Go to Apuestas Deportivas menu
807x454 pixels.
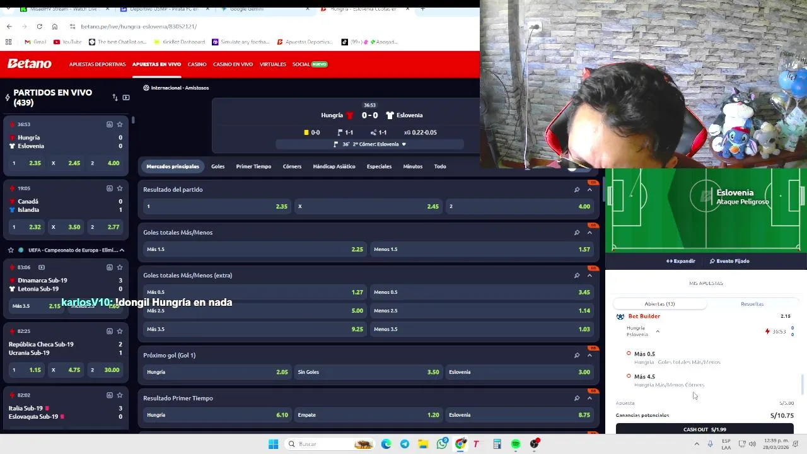(97, 64)
